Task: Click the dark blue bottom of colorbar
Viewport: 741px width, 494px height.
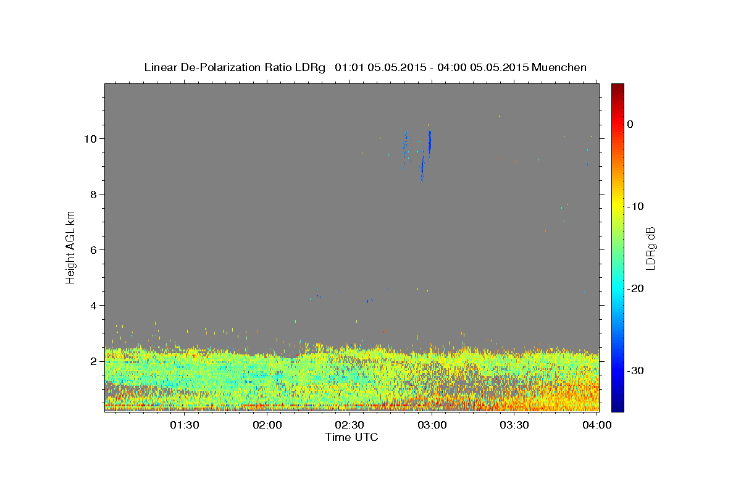Action: coord(617,407)
